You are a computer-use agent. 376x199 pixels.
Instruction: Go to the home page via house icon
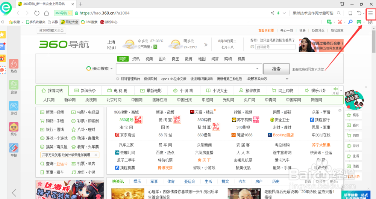tap(46, 13)
